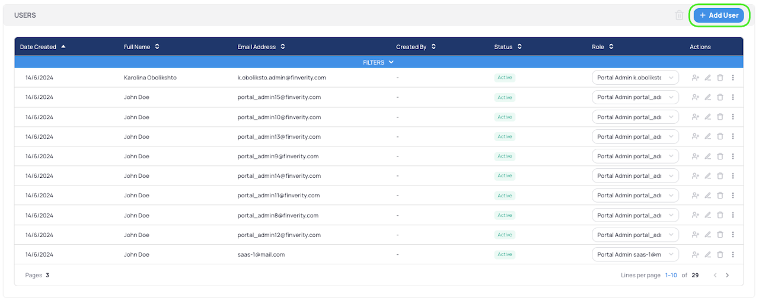The height and width of the screenshot is (304, 759).
Task: Click trash icon in the Users header
Action: pyautogui.click(x=680, y=15)
